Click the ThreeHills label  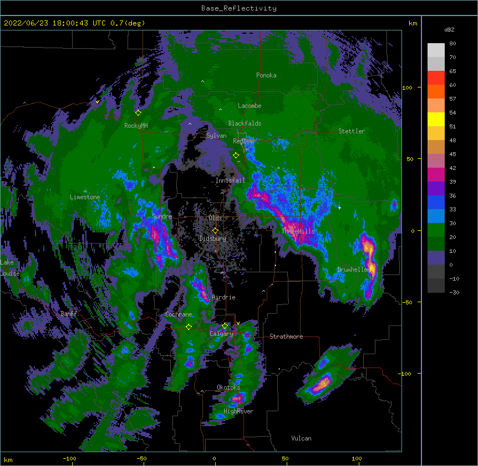(x=298, y=231)
